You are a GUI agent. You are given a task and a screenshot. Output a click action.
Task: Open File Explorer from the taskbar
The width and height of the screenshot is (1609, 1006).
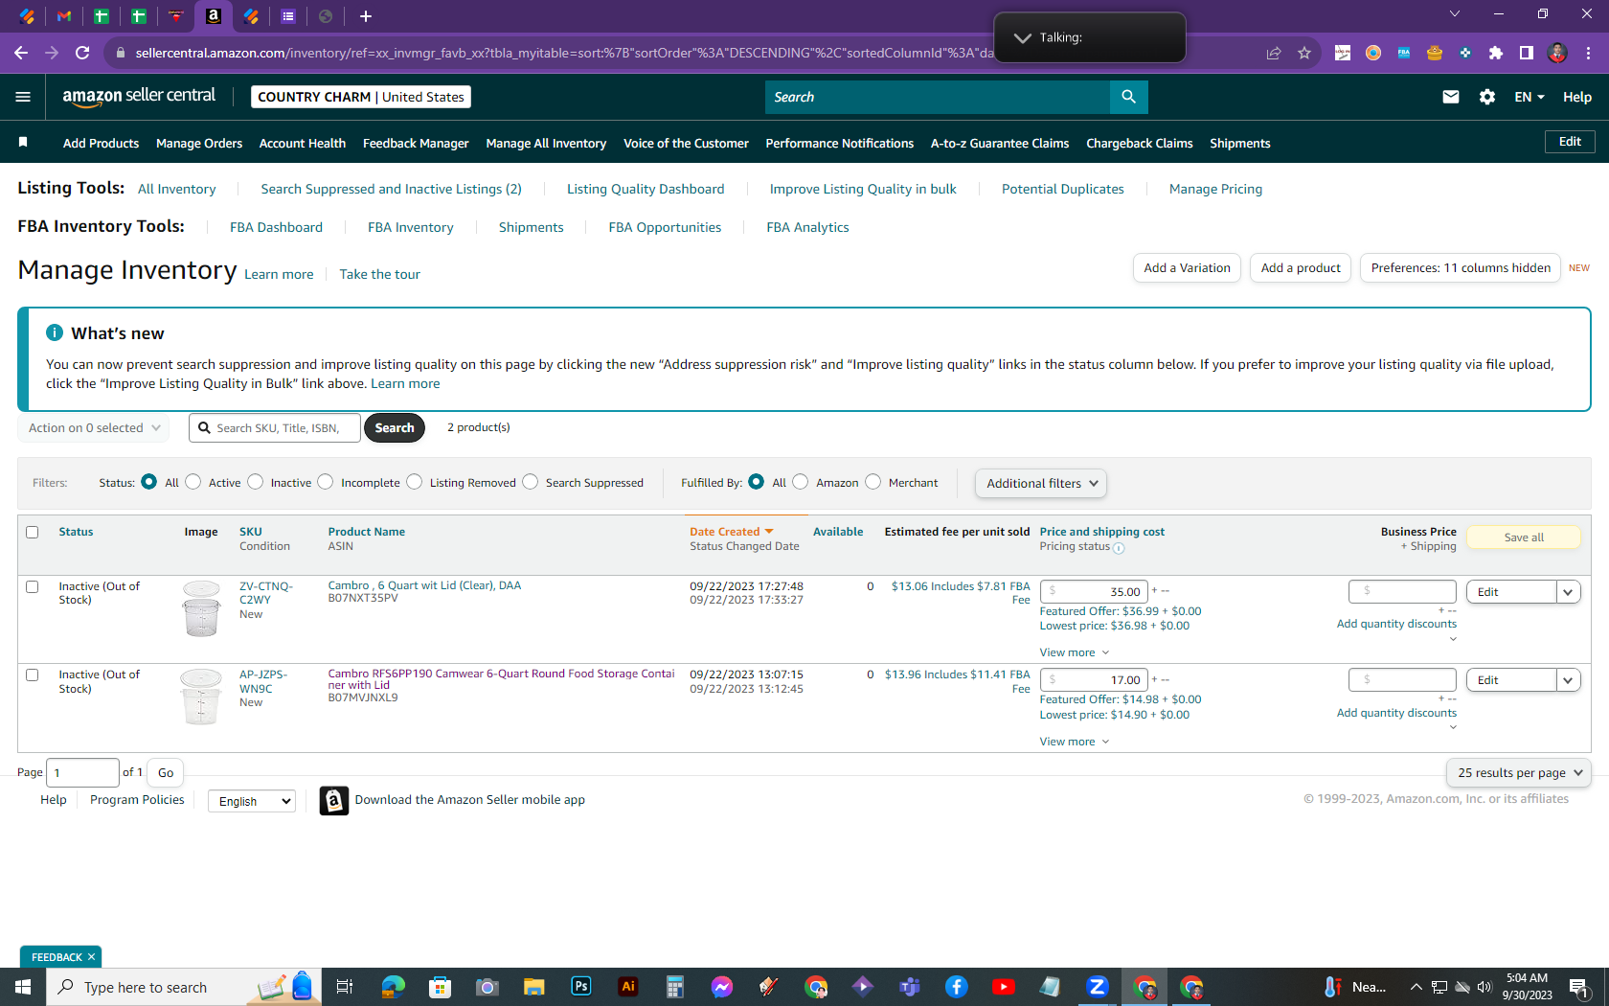[534, 987]
